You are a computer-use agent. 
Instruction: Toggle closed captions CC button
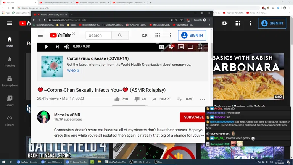(x=161, y=47)
